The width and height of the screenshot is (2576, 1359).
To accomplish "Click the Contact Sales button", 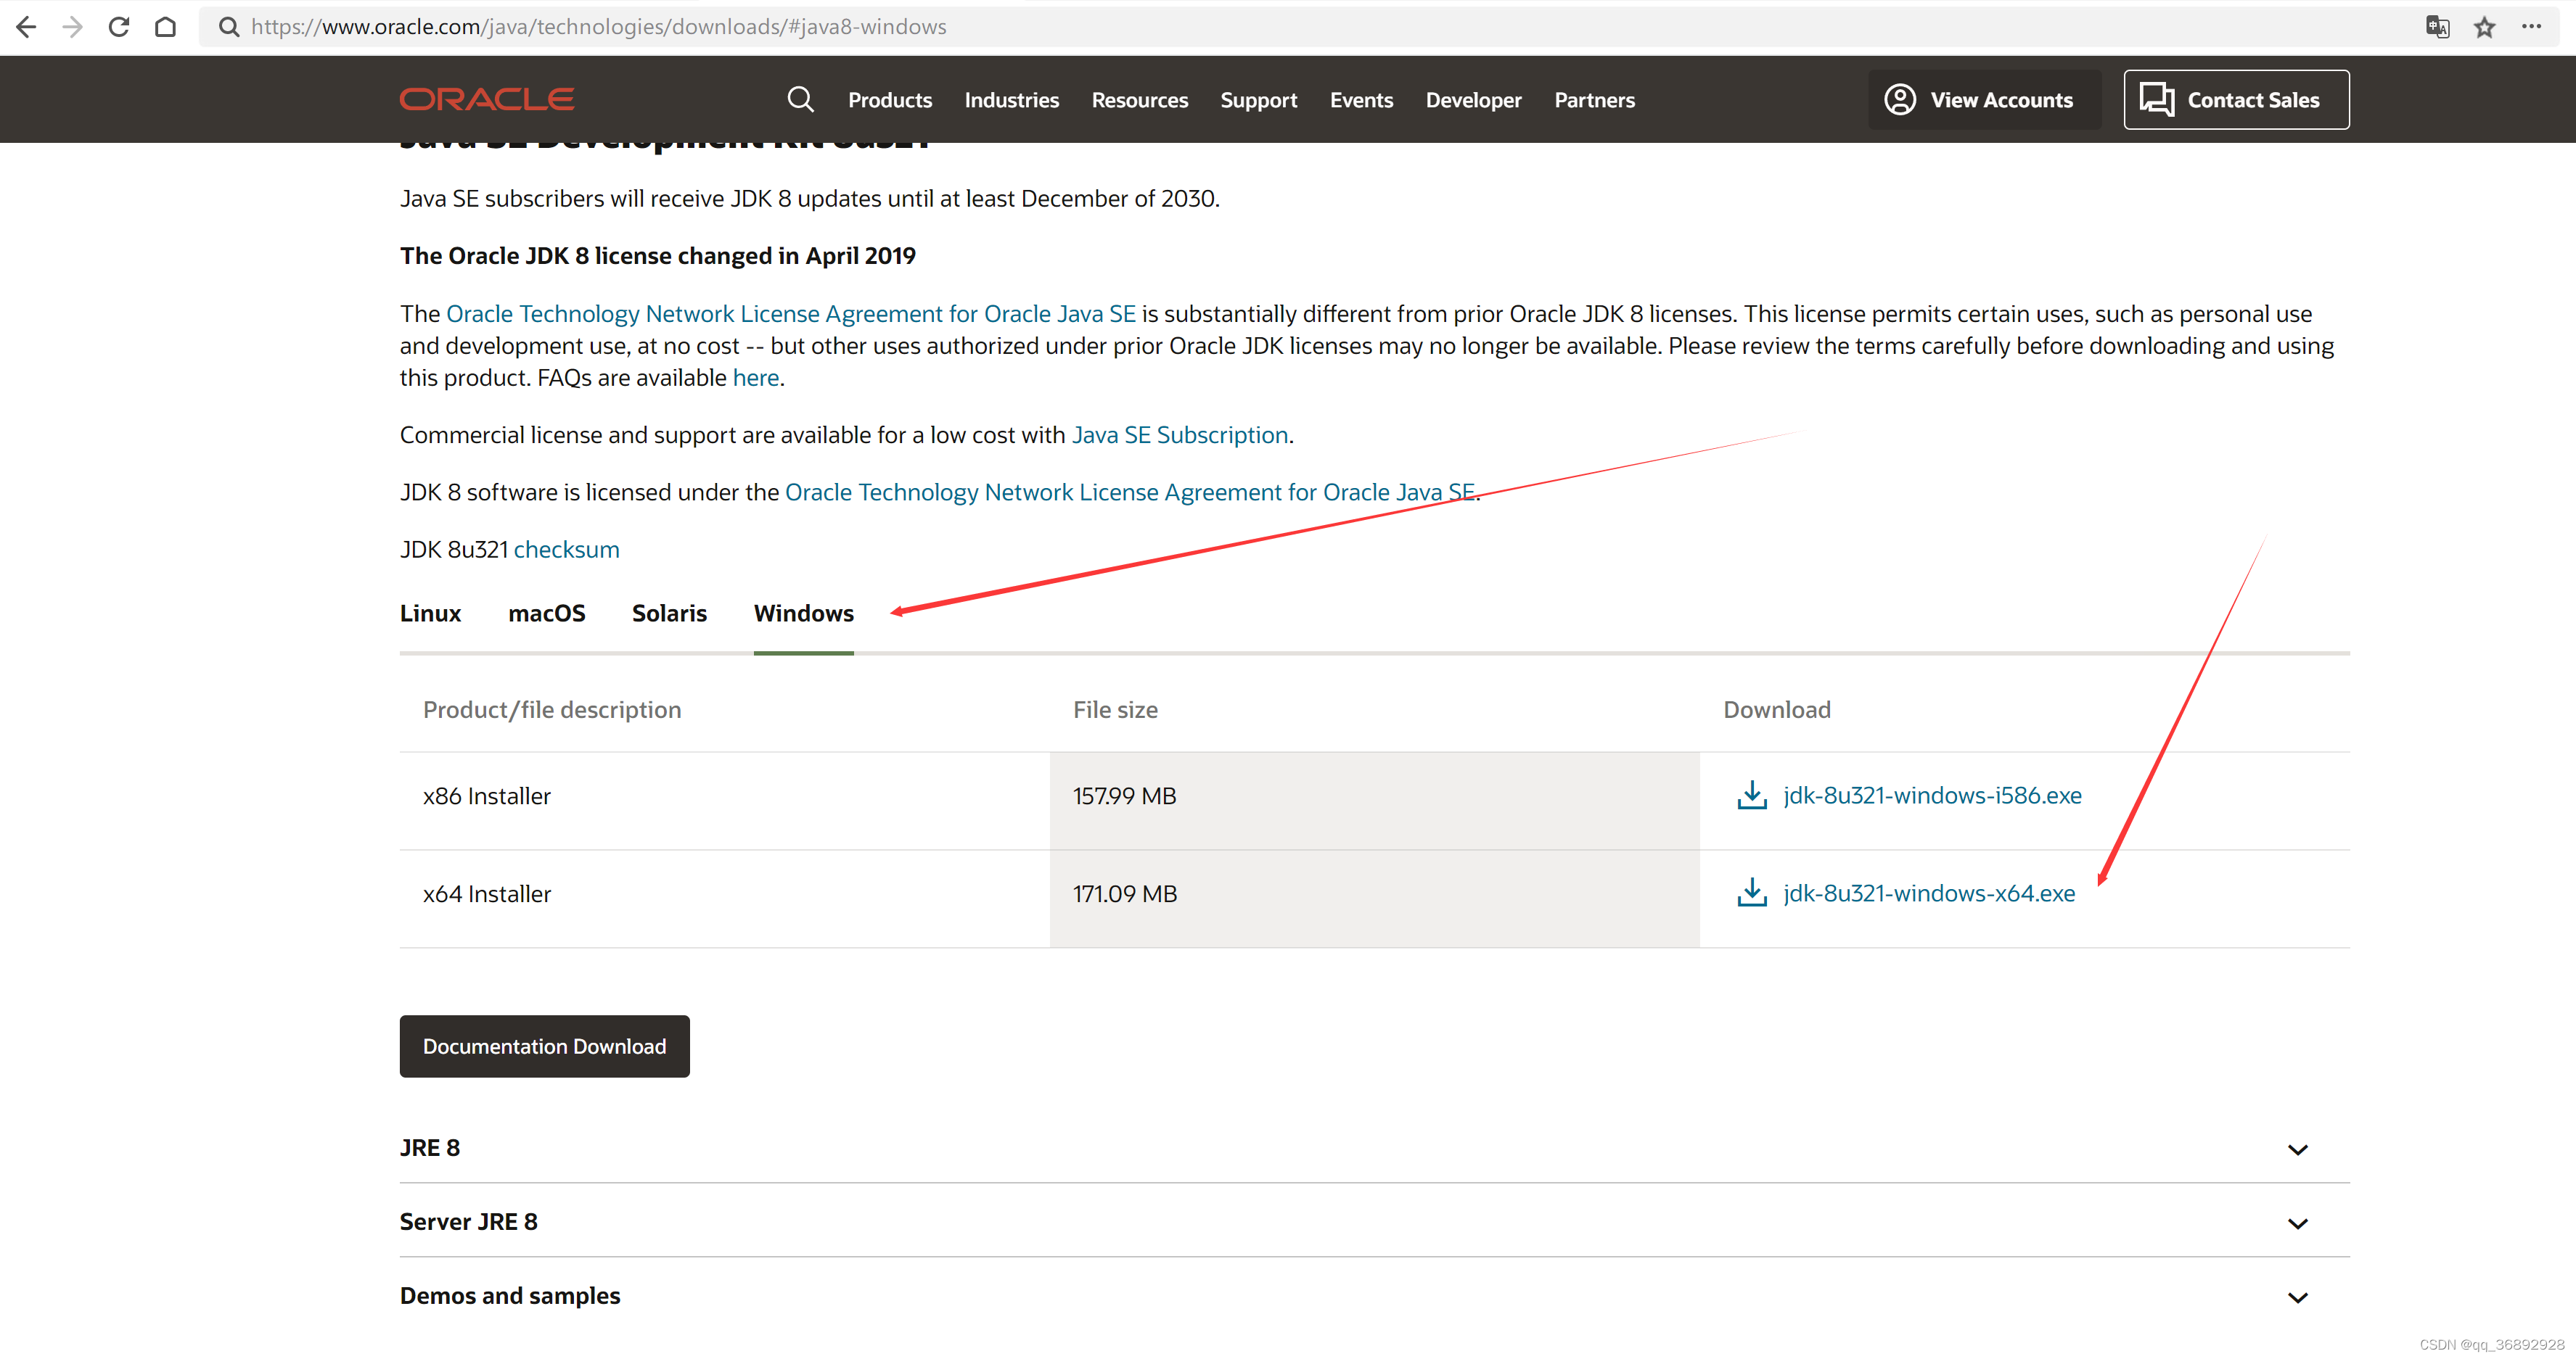I will tap(2236, 100).
